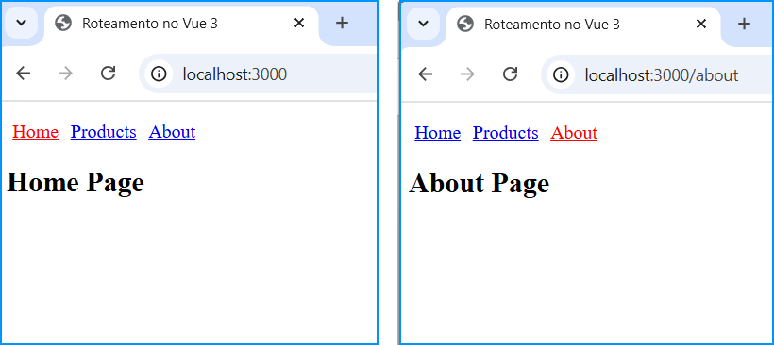Screen dimensions: 774x345
Task: Open the Products link in left window
Action: point(103,132)
